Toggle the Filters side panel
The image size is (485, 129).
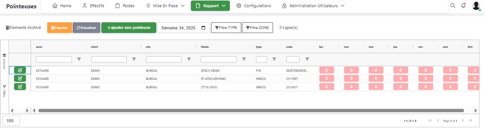pos(4,91)
